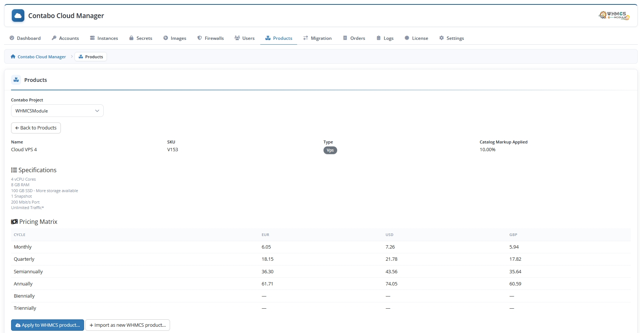Screen dimensions: 640x333
Task: Click the 8 GB RAM specification
Action: [20, 185]
